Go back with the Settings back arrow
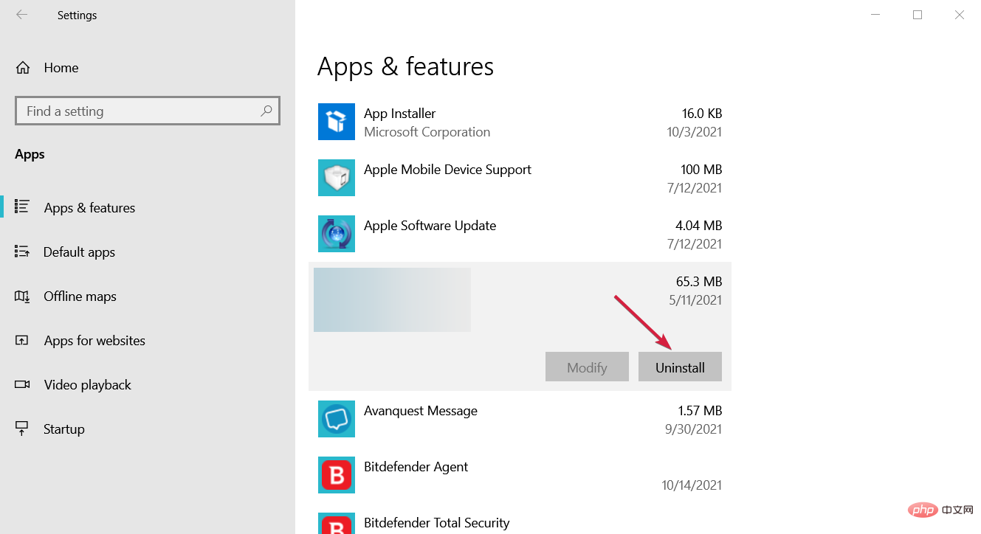This screenshot has height=534, width=981. (22, 15)
